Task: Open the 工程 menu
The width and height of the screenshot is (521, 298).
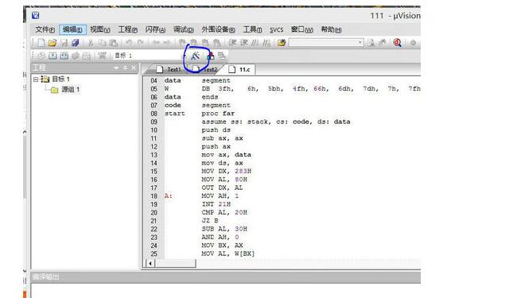Action: [127, 29]
